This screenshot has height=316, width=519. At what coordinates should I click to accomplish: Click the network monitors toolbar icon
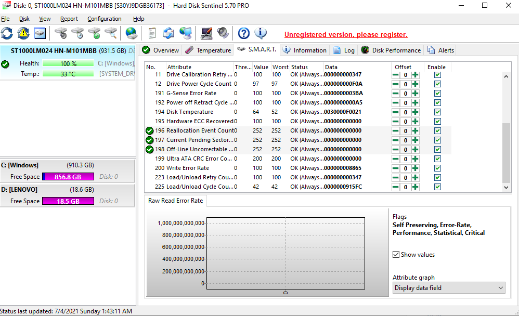tap(185, 33)
